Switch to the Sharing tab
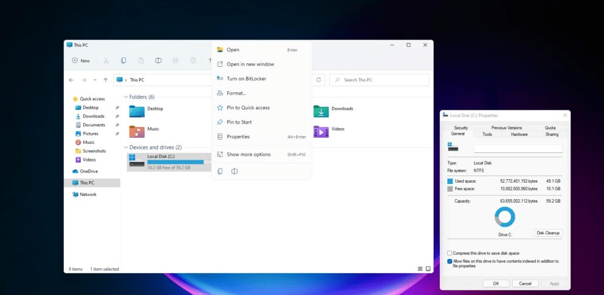 pyautogui.click(x=552, y=134)
